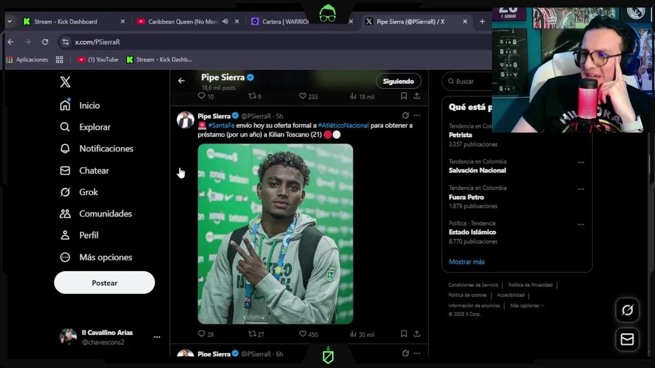Image resolution: width=655 pixels, height=368 pixels.
Task: Open Stream - Kick Dashb... bookmark
Action: pos(159,60)
